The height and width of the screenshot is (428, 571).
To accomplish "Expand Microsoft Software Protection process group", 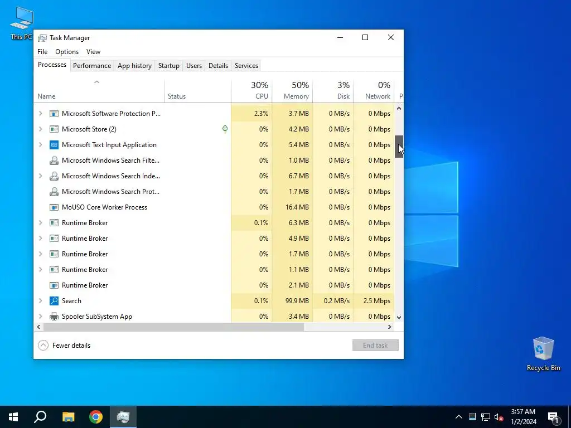I will pos(40,114).
